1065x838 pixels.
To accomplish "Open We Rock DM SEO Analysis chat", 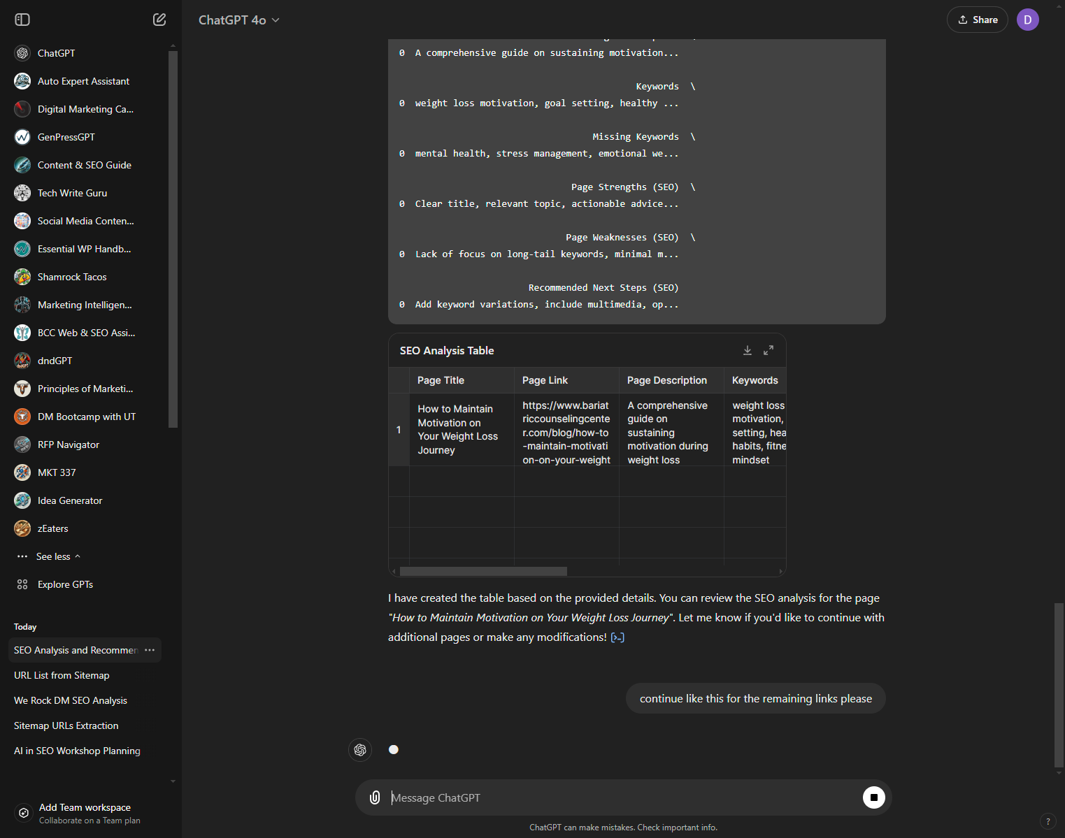I will pos(85,700).
